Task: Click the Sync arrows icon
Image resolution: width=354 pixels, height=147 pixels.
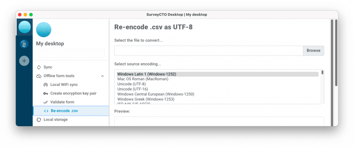Action: (39, 67)
